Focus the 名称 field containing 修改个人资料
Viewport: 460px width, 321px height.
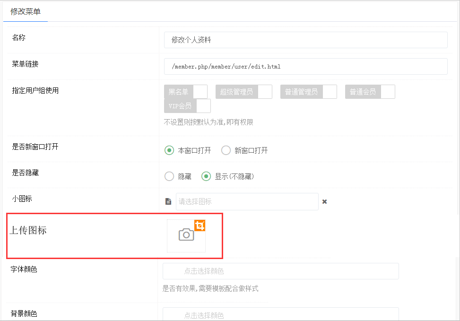305,40
